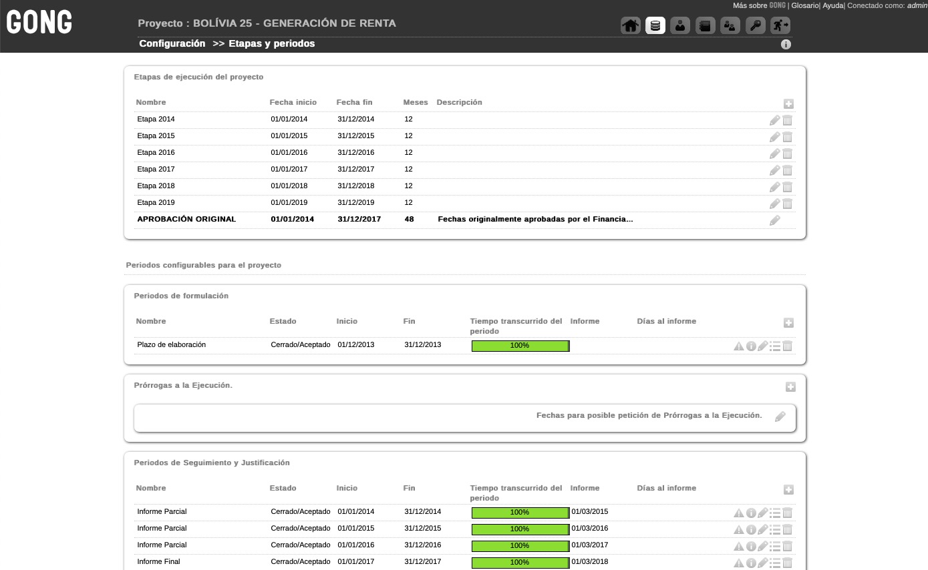The image size is (928, 570).
Task: Log out using the exit icon
Action: (x=780, y=26)
